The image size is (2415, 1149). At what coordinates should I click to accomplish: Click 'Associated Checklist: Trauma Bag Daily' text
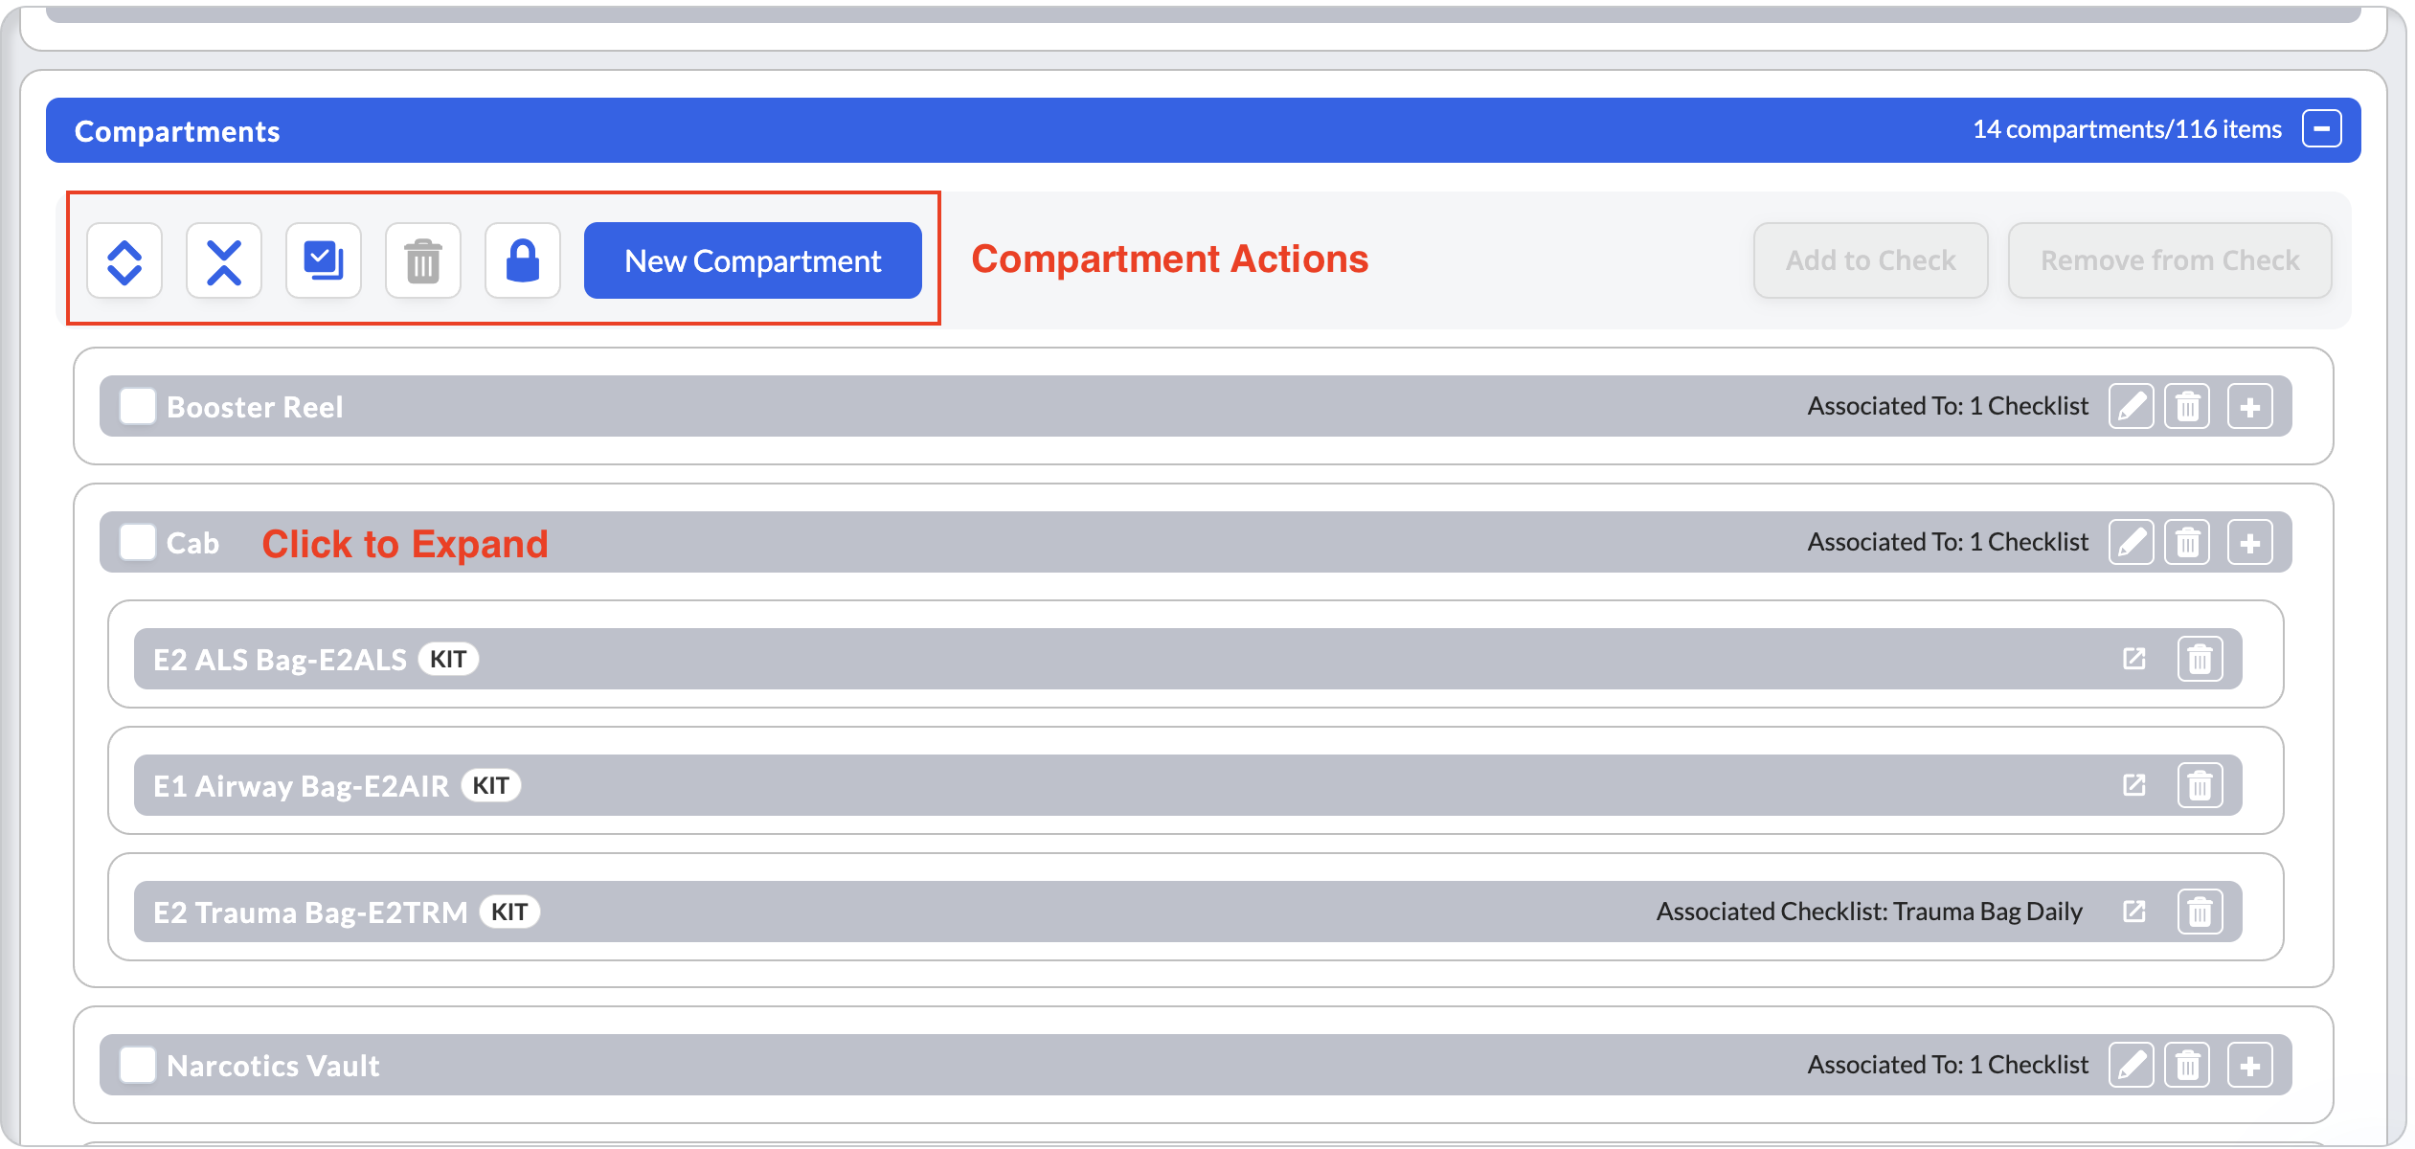coord(1869,912)
